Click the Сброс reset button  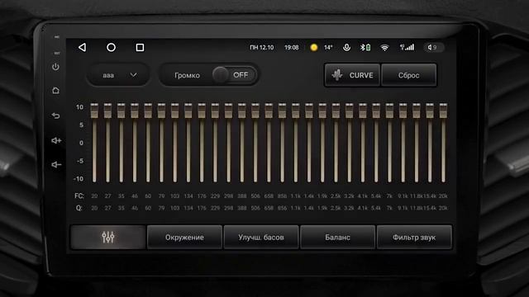pyautogui.click(x=408, y=75)
